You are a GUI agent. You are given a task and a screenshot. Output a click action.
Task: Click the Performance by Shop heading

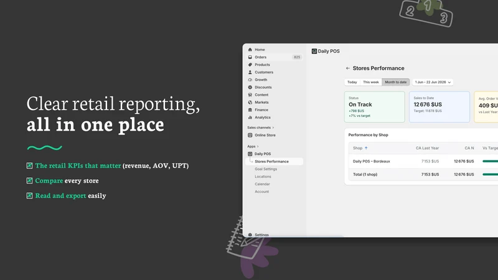click(x=368, y=135)
